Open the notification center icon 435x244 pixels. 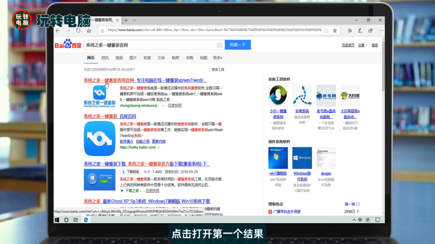pos(378,220)
